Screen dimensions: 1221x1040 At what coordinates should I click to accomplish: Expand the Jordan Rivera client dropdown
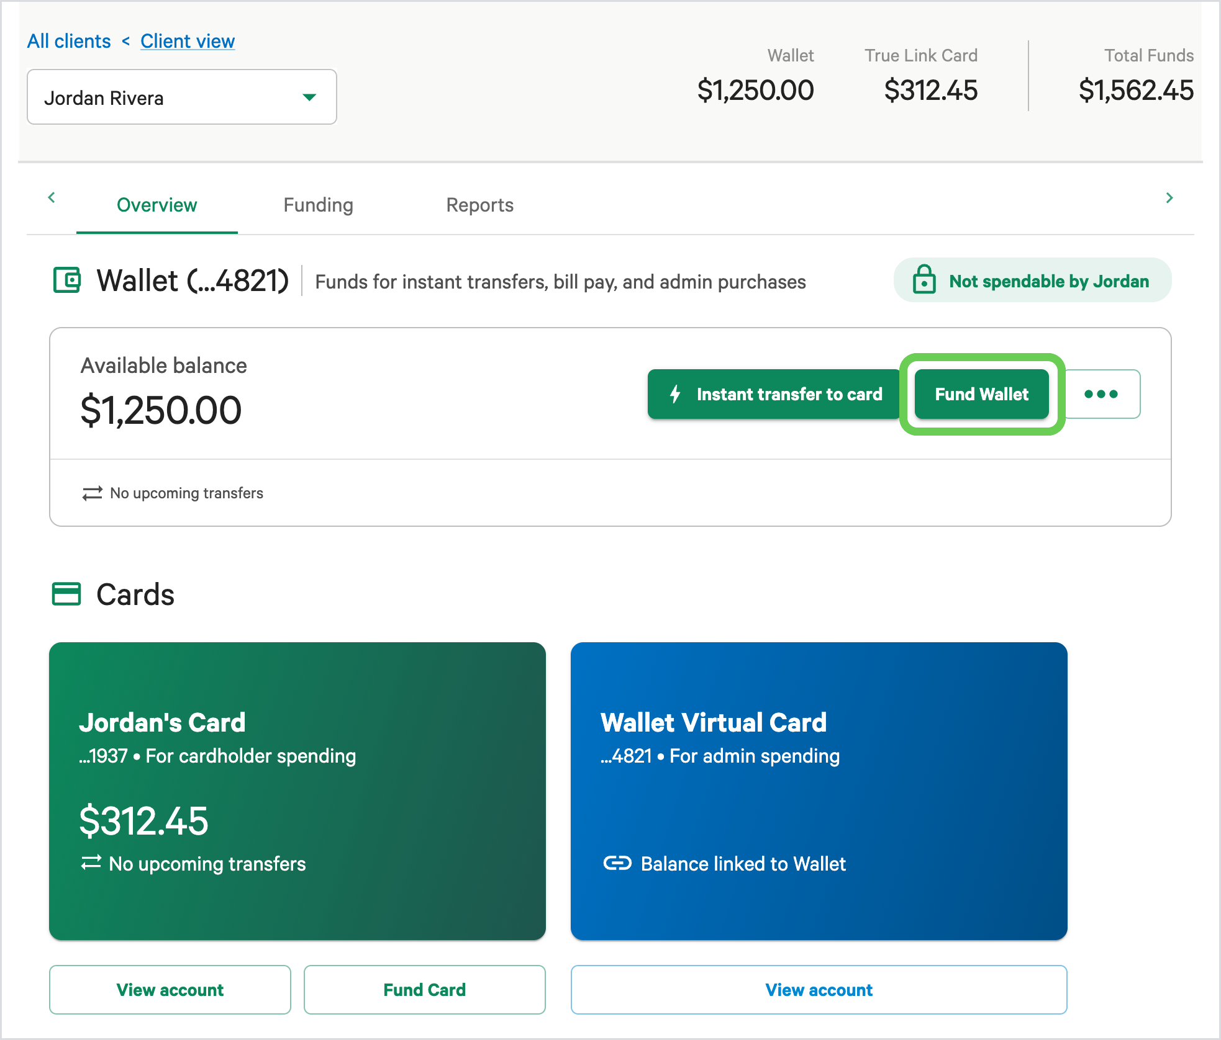(x=182, y=97)
